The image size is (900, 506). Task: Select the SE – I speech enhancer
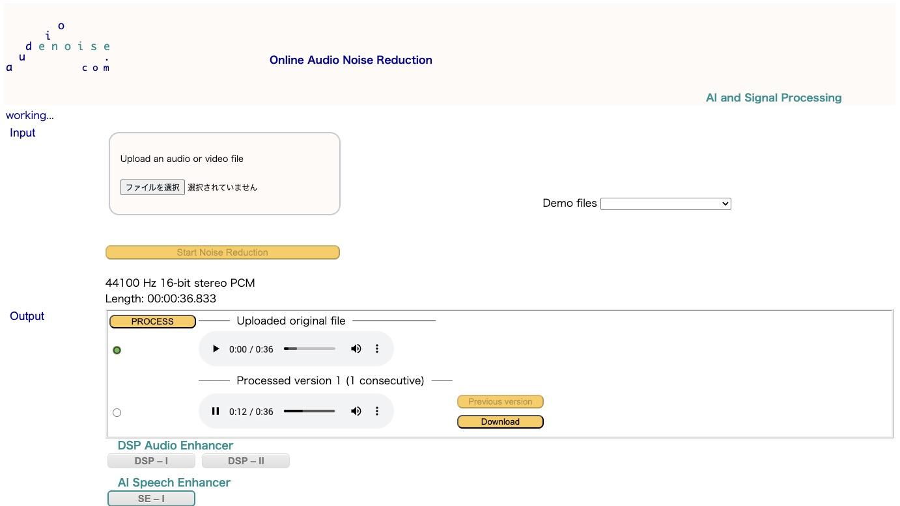(x=151, y=499)
